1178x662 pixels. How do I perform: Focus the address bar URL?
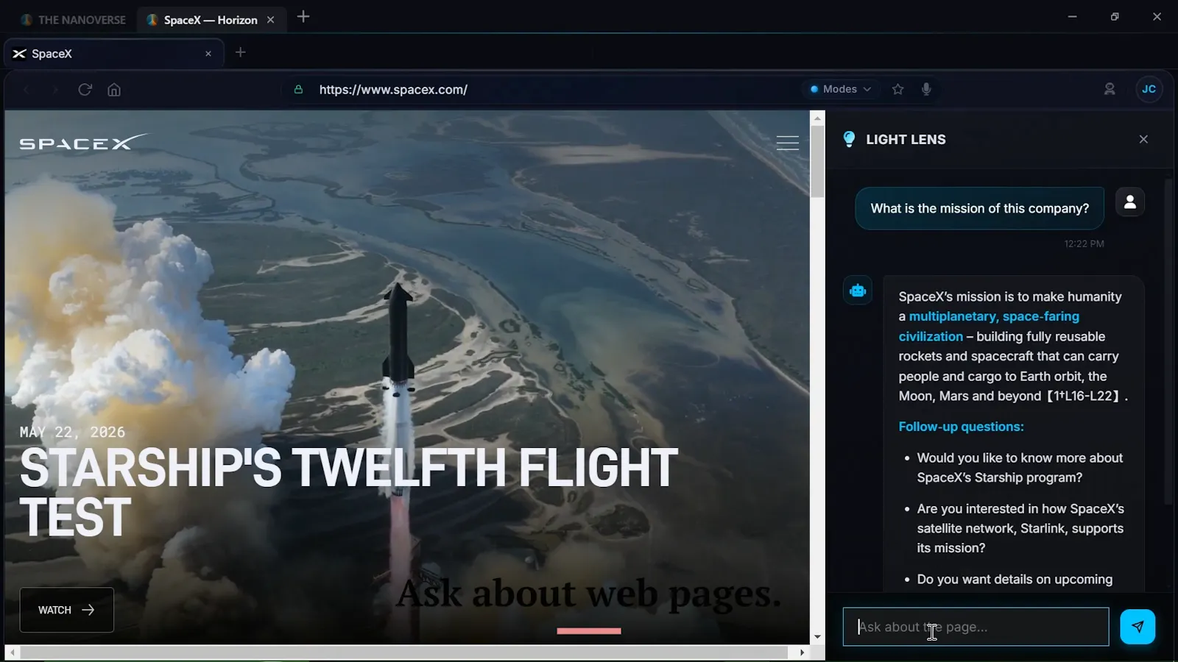[x=393, y=90]
